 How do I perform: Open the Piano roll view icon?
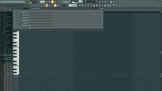(83, 5)
